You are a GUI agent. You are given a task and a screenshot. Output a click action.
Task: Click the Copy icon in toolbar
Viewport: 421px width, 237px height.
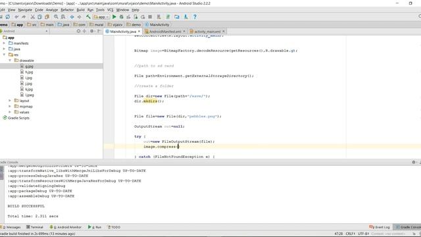(39, 16)
